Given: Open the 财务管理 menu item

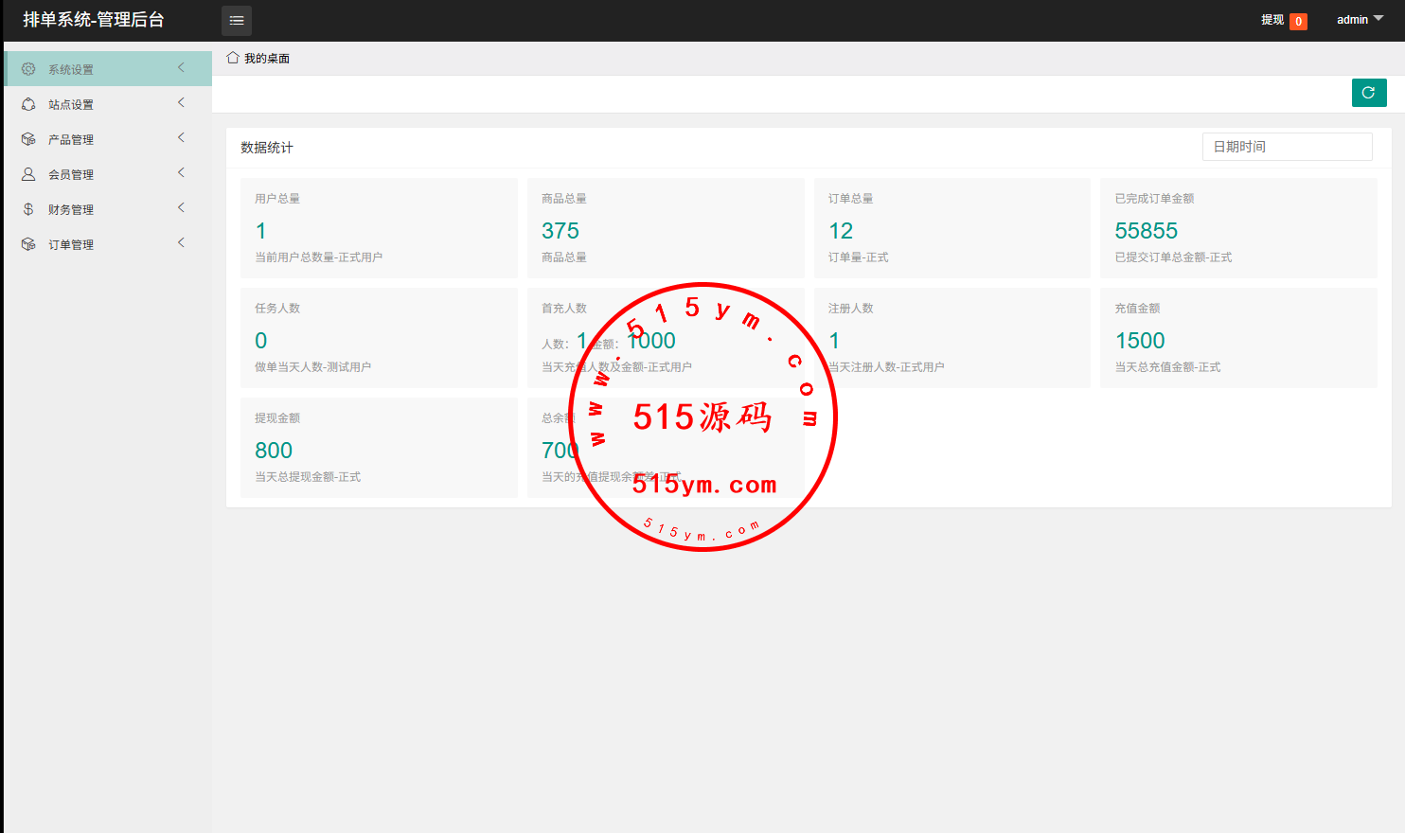Looking at the screenshot, I should click(x=71, y=210).
